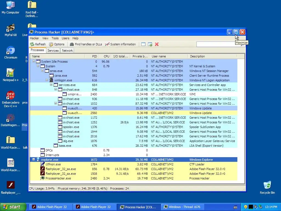This screenshot has width=281, height=211.
Task: Sort by the User name column
Action: [x=168, y=56]
